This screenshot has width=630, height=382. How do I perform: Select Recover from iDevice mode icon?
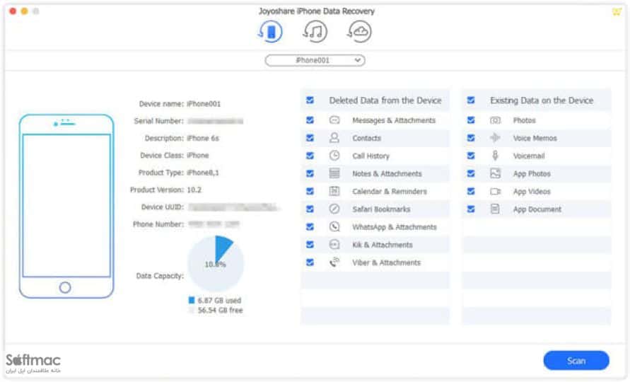click(270, 32)
